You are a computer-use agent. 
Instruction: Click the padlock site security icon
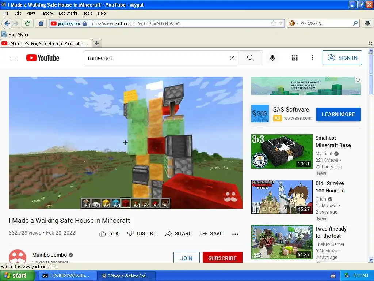[85, 23]
